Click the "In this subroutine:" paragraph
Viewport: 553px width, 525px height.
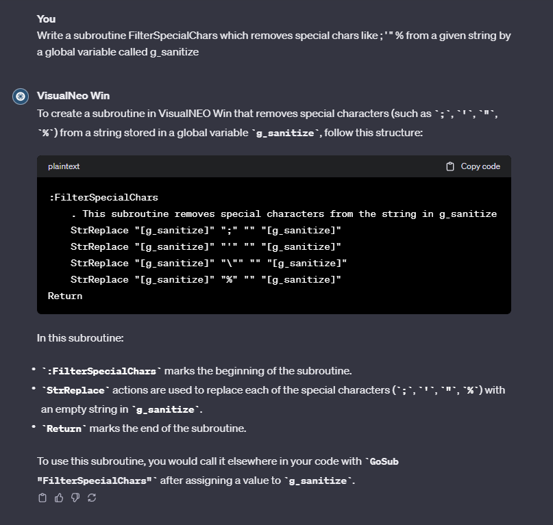pos(80,338)
